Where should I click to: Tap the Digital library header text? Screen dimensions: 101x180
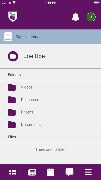pos(27,37)
